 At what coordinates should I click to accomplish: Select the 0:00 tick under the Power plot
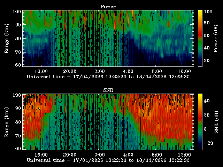click(99, 71)
